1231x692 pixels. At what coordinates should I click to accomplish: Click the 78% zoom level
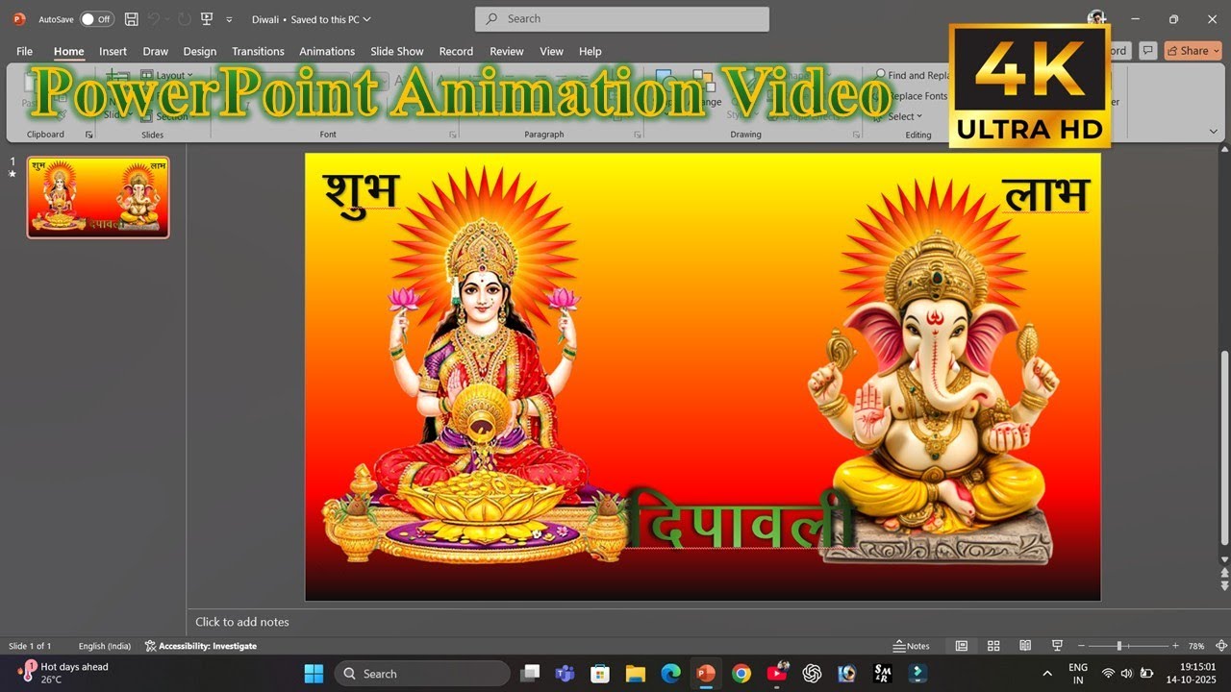point(1196,646)
